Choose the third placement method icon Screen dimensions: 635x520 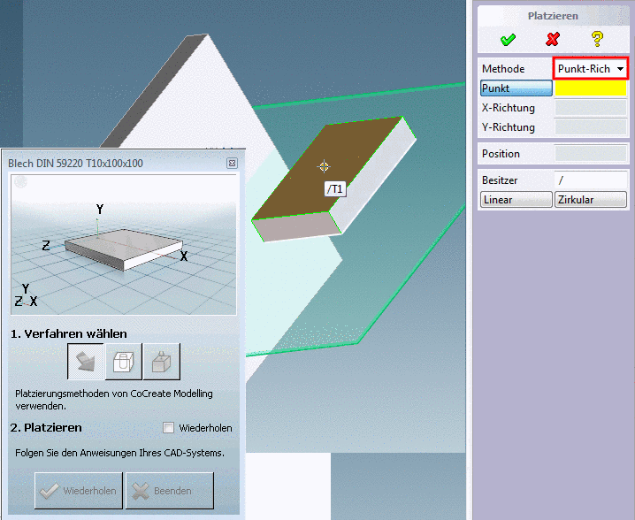(161, 361)
